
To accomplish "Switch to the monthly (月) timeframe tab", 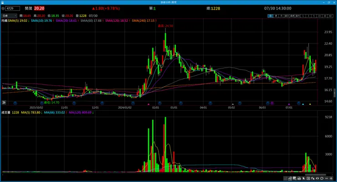I will (281, 16).
